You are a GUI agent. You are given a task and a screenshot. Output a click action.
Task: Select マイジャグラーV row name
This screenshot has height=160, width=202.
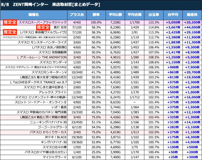point(55,157)
